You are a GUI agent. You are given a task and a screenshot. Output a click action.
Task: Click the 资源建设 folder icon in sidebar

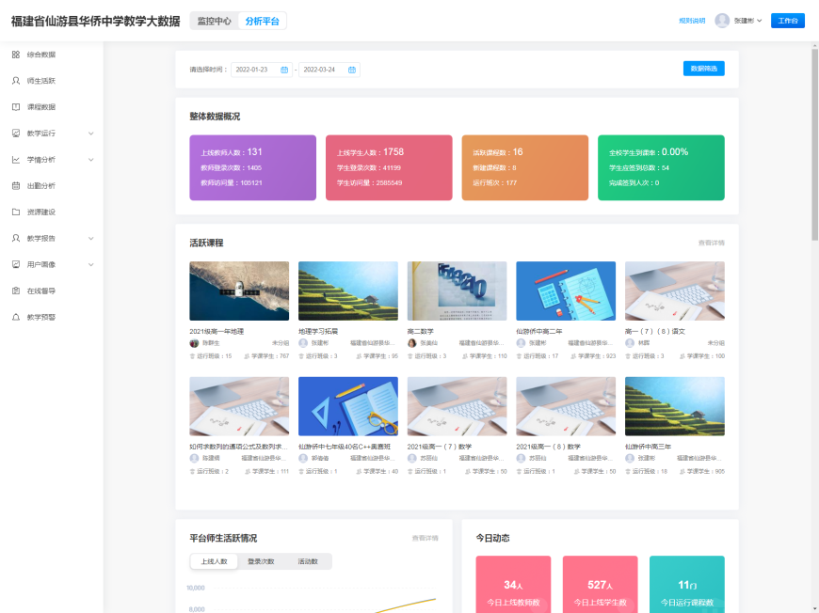16,212
